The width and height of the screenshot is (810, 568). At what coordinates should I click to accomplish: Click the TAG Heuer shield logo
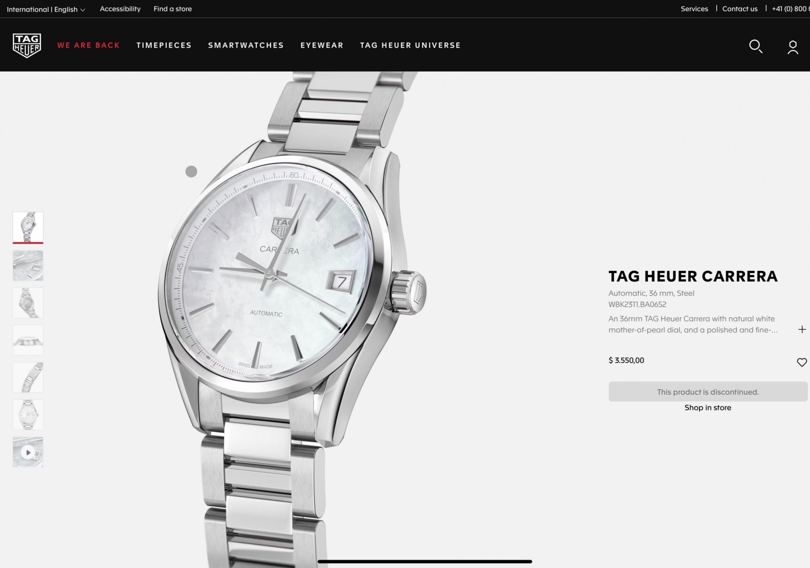coord(27,45)
